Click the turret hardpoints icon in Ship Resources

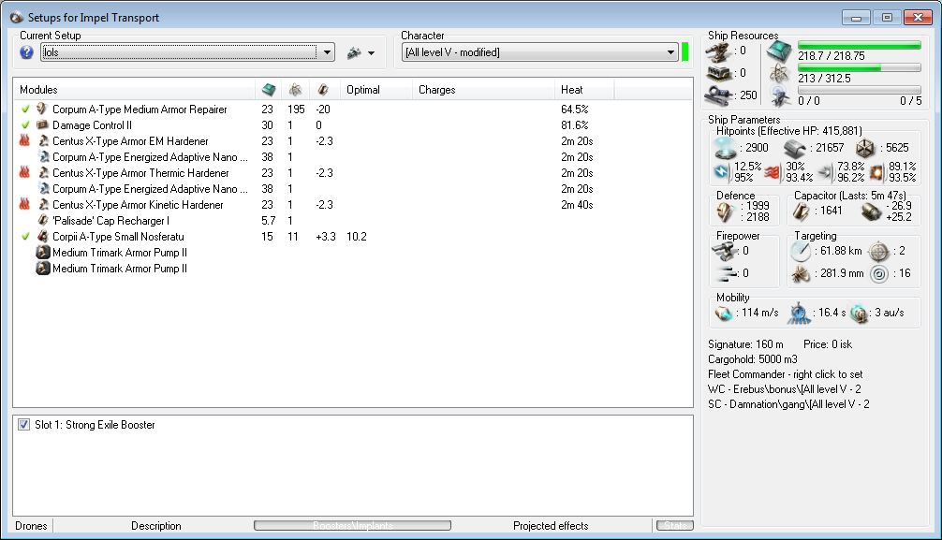[x=718, y=52]
